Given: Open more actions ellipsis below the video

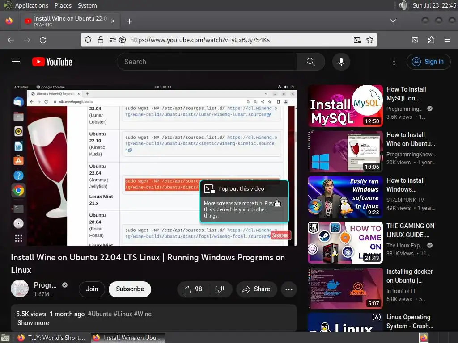Looking at the screenshot, I should (289, 289).
